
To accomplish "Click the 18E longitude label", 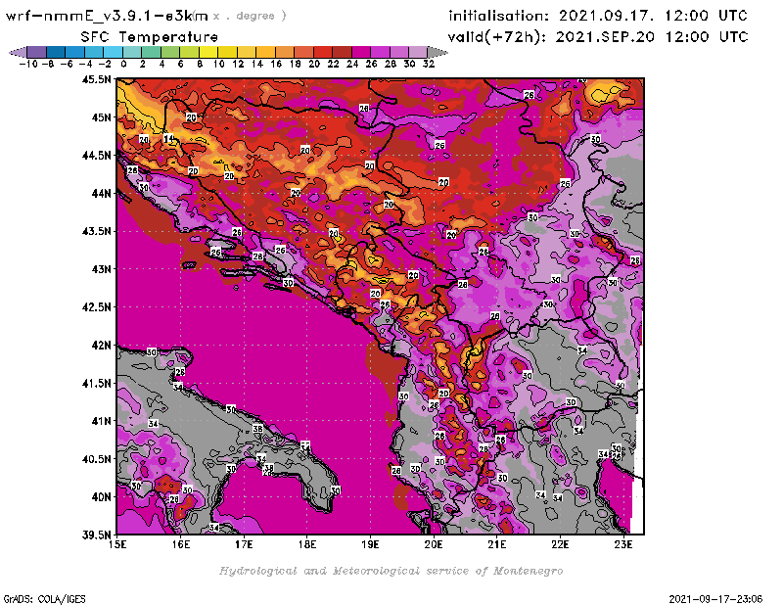I will click(307, 544).
